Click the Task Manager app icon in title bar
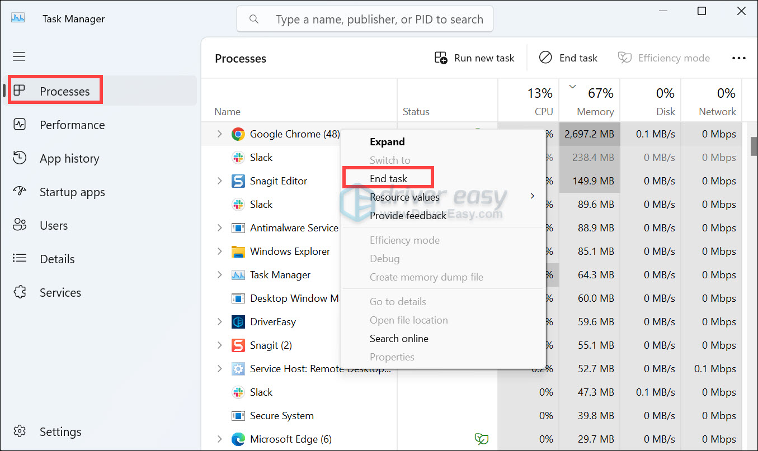 (x=18, y=18)
